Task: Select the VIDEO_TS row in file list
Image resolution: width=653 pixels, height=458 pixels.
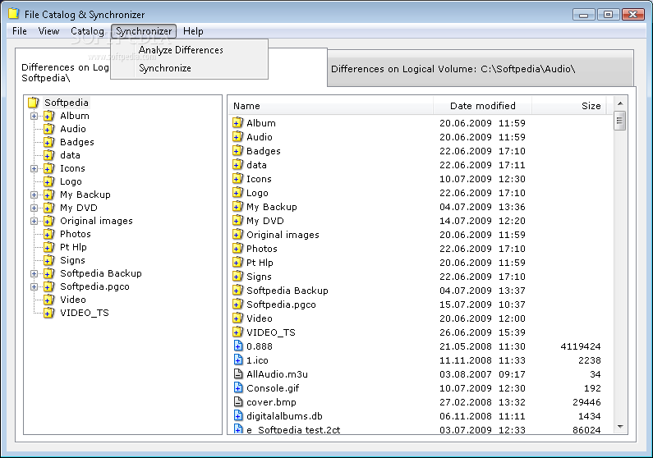Action: point(418,332)
